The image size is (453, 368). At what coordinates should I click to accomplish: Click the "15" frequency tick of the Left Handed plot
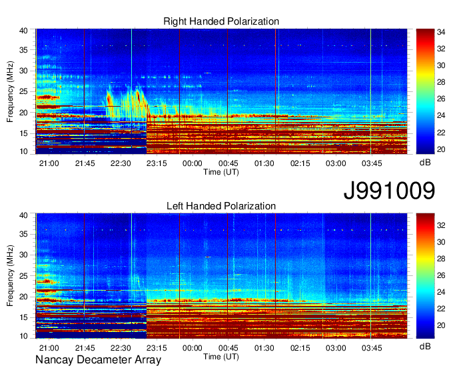[24, 318]
